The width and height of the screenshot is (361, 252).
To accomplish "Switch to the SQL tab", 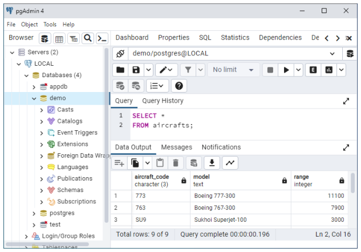I will tap(205, 38).
